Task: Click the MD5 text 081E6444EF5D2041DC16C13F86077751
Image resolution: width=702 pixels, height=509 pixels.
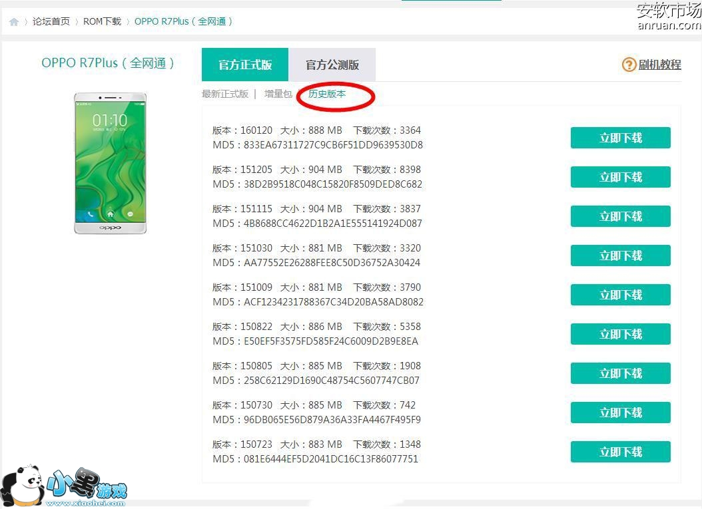Action: [331, 459]
